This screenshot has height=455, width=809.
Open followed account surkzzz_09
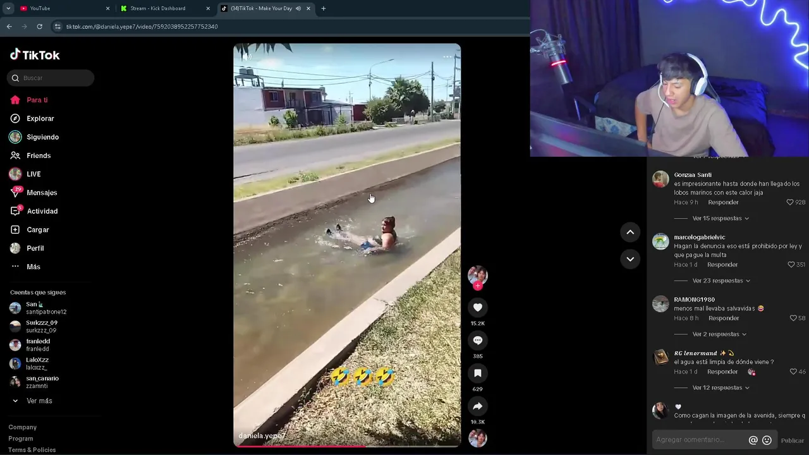[33, 326]
